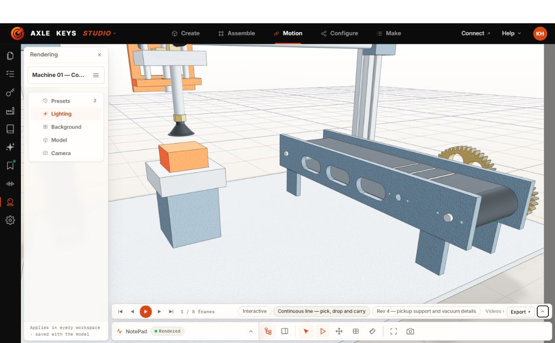The height and width of the screenshot is (343, 555).
Task: Select the Interactive chip
Action: point(254,312)
